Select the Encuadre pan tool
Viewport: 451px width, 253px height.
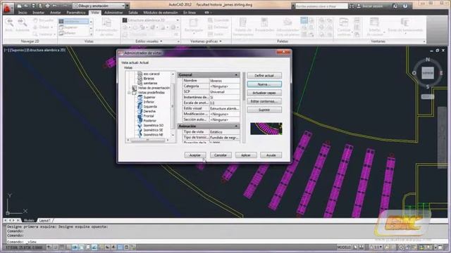click(x=44, y=20)
